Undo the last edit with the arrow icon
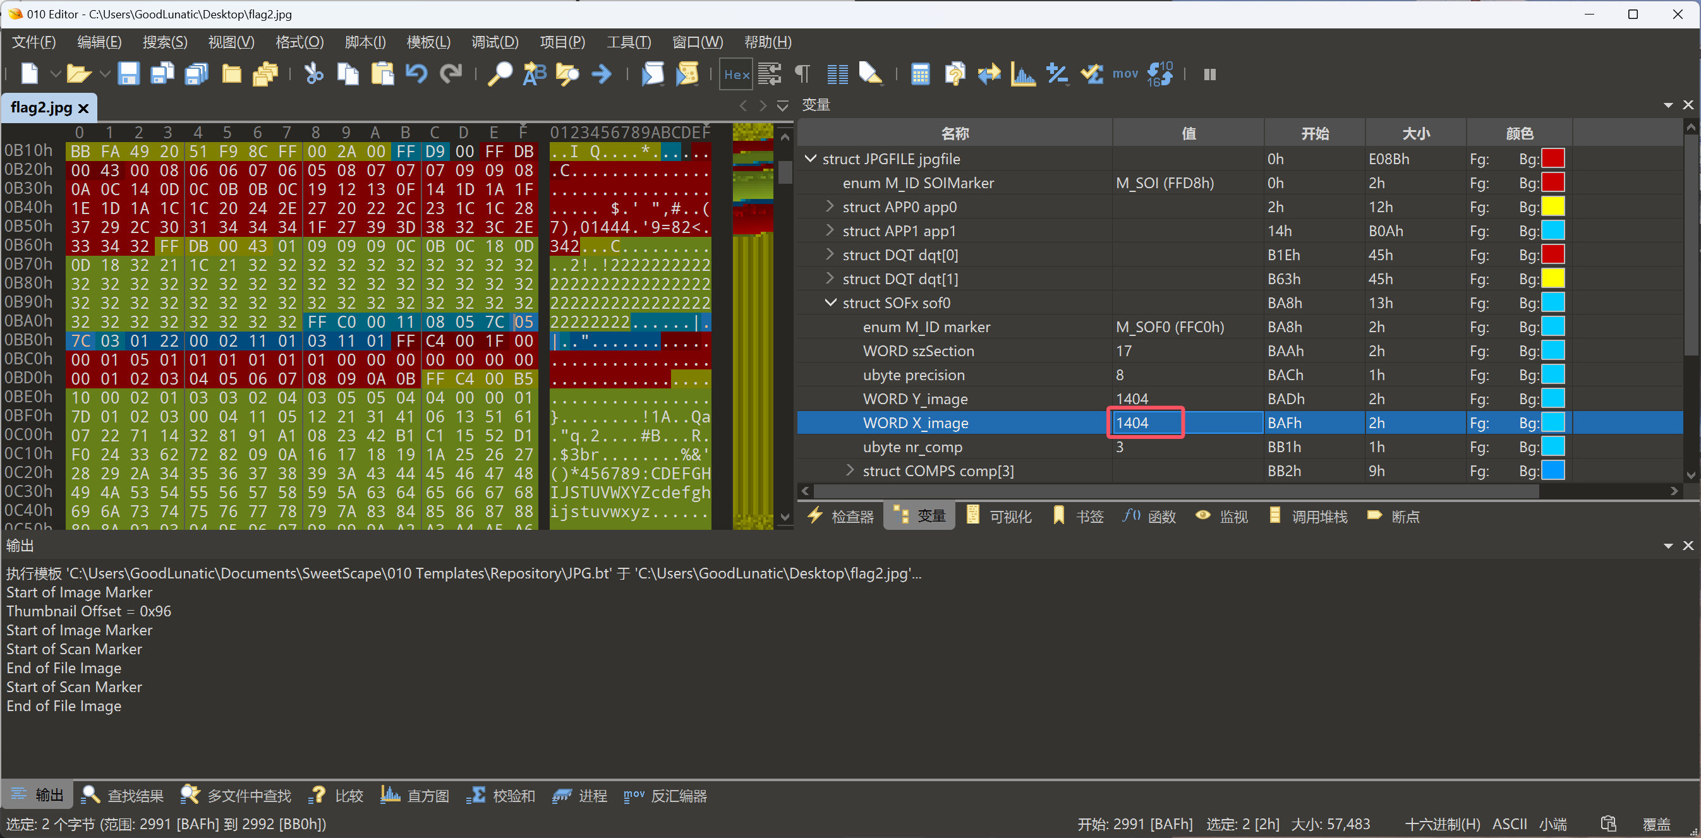 [416, 74]
